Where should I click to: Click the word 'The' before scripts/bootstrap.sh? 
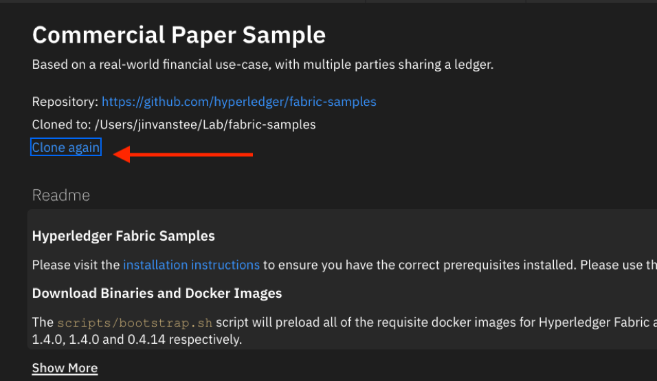[43, 323]
